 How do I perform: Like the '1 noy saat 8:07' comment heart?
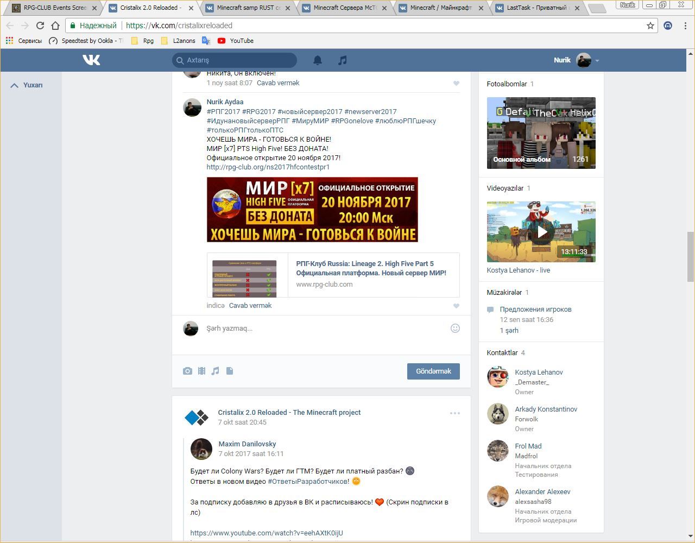point(456,83)
